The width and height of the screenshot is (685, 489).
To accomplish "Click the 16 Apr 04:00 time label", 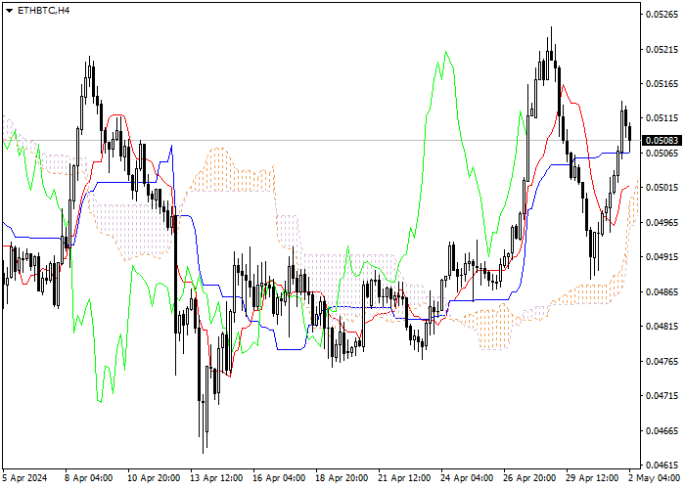I will click(279, 478).
